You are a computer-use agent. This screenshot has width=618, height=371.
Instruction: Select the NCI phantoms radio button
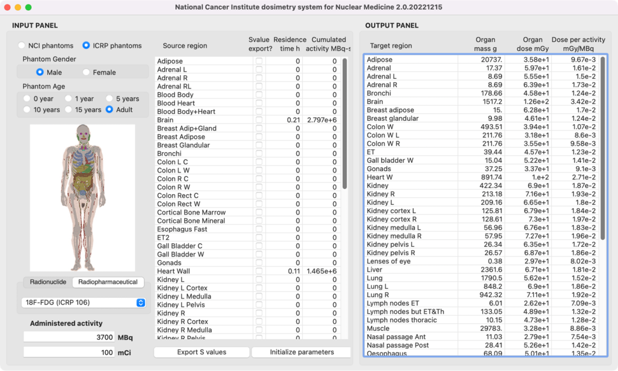click(22, 45)
